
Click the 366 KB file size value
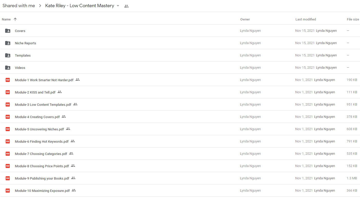pyautogui.click(x=352, y=191)
